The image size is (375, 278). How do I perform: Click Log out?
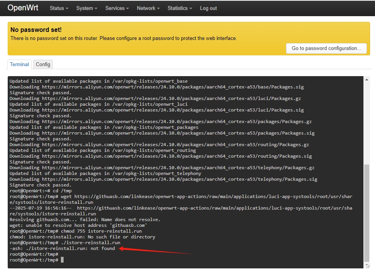[x=208, y=8]
